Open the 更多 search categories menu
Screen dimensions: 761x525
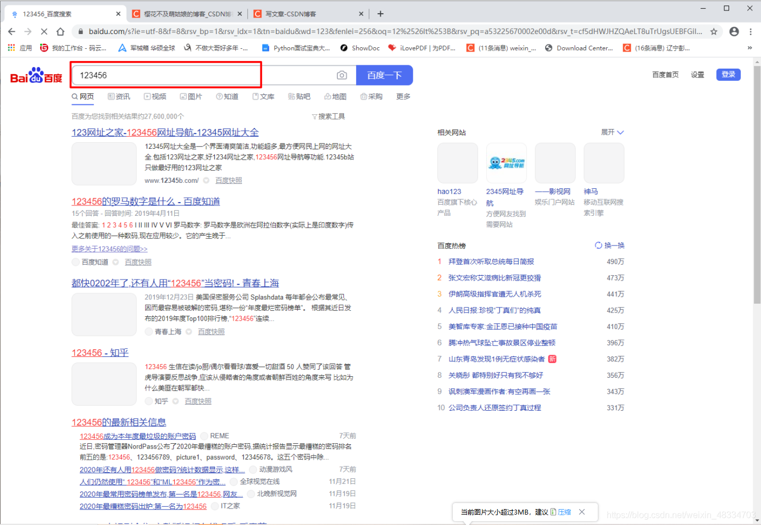[403, 97]
